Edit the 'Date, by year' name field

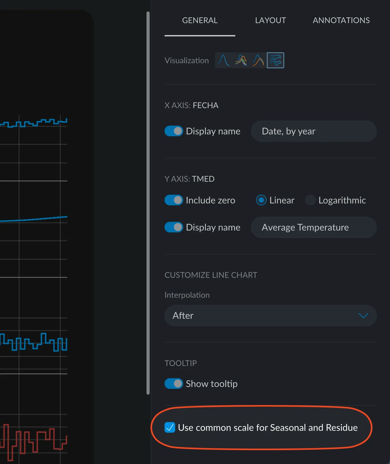(x=314, y=131)
